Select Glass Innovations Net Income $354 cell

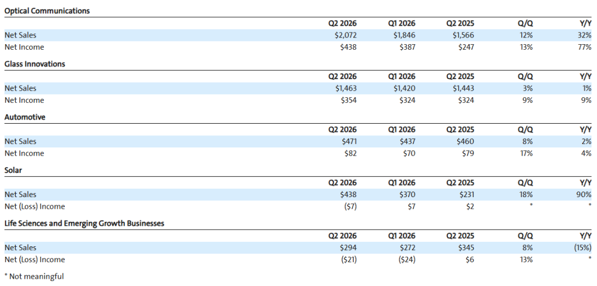[348, 100]
